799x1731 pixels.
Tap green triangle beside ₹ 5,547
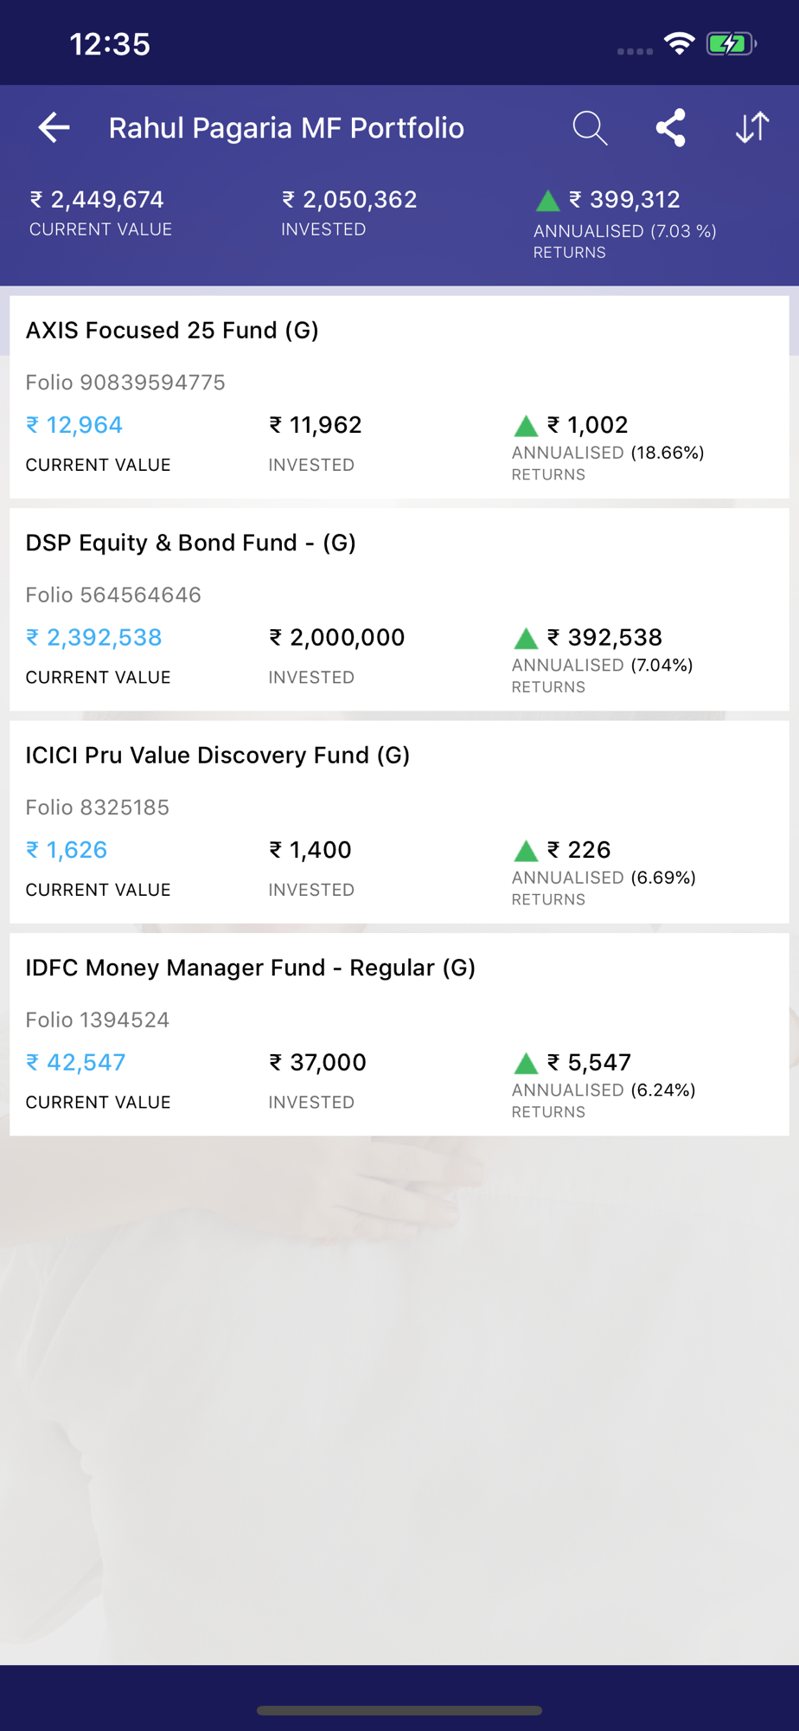[526, 1064]
